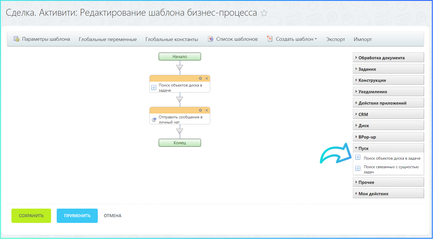The width and height of the screenshot is (433, 239).
Task: Expand the Уведомления section
Action: pos(372,92)
